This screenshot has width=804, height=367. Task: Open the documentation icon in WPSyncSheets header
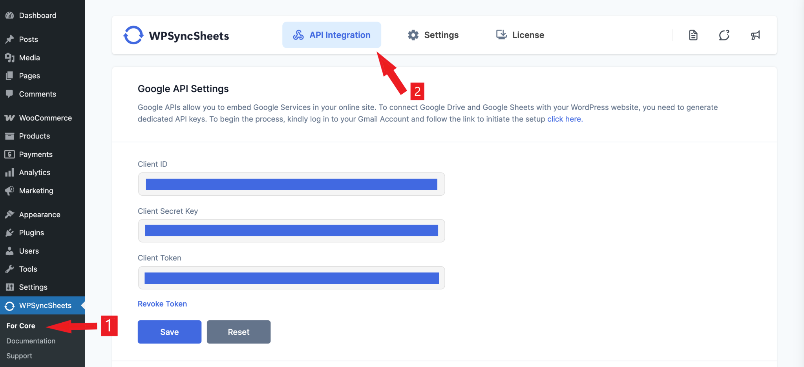[693, 35]
